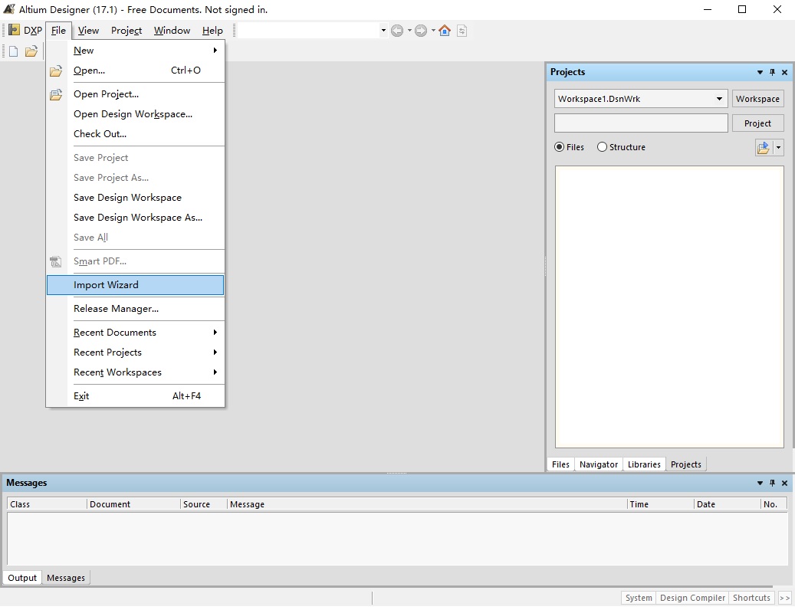The width and height of the screenshot is (795, 610).
Task: Click the new document toolbar icon
Action: click(x=14, y=51)
